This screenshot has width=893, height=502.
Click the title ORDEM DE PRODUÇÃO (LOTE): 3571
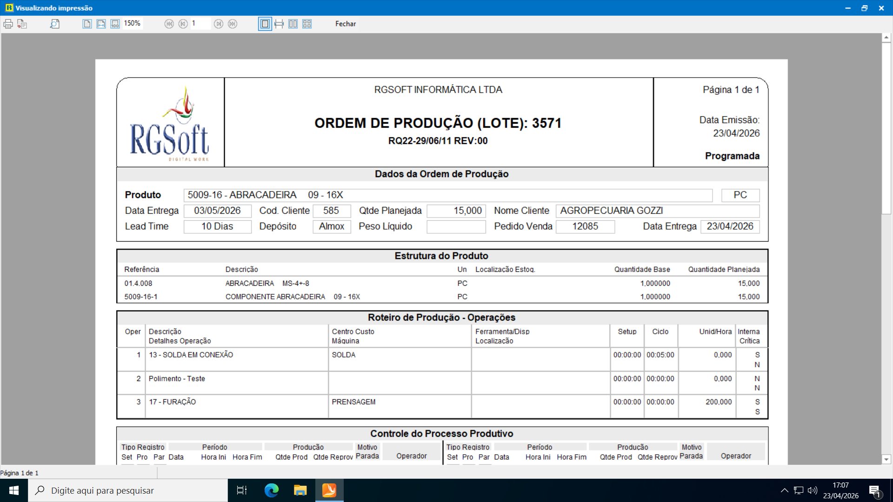[x=438, y=123]
